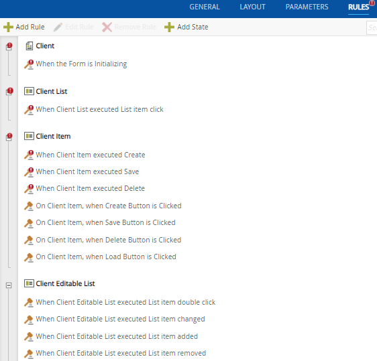Viewport: 377px width, 361px height.
Task: Select the Client group heading
Action: click(45, 46)
